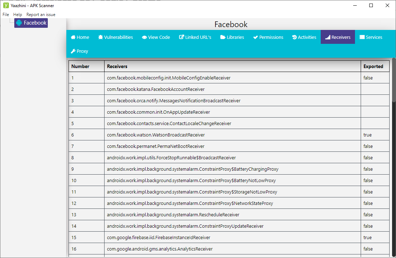Select OnAppUpdateReceiver entry
The image size is (396, 258).
pyautogui.click(x=158, y=112)
